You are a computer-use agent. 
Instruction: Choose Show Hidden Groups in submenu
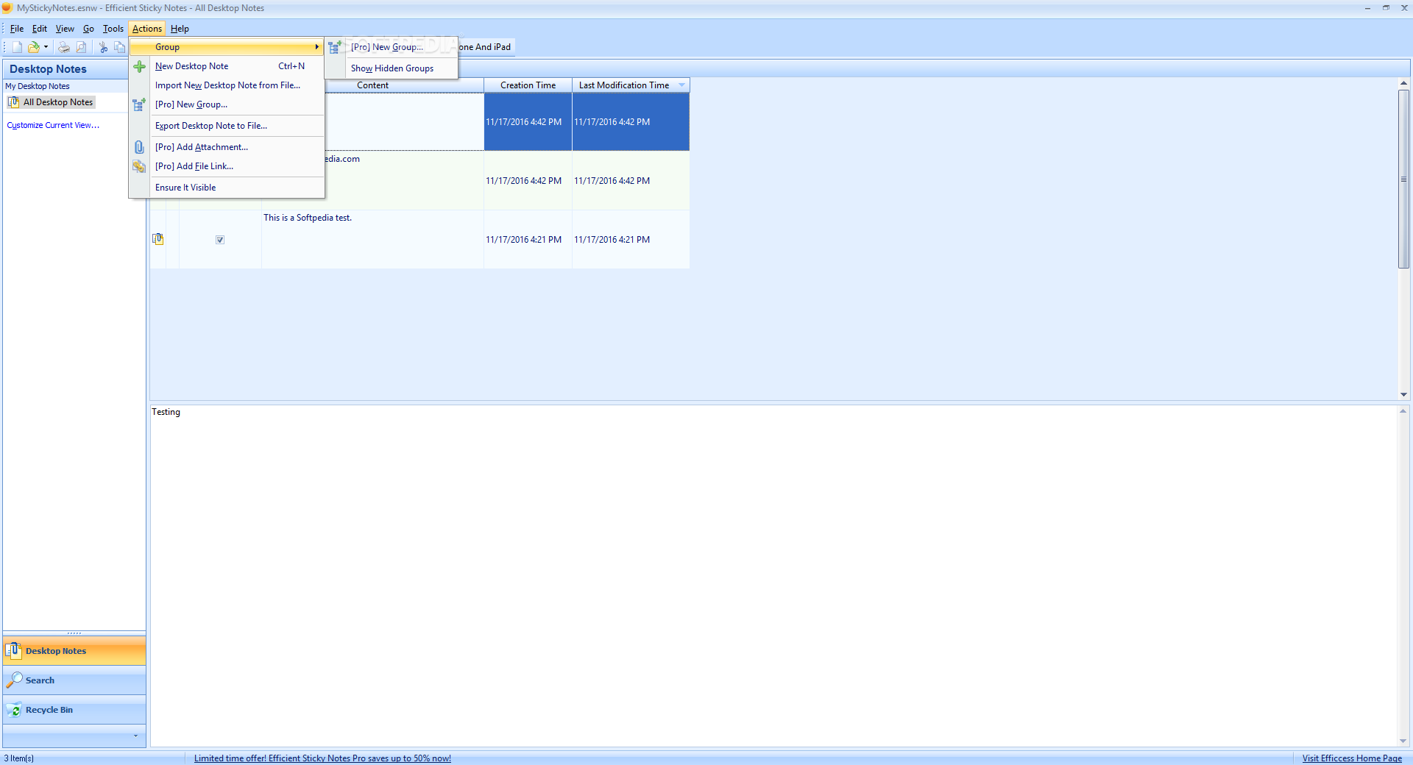pos(392,68)
